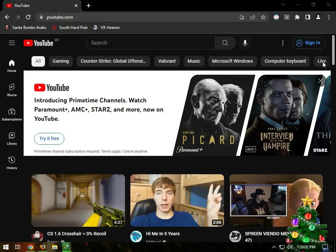
Task: Open Firefox from the taskbar
Action: pos(43,247)
